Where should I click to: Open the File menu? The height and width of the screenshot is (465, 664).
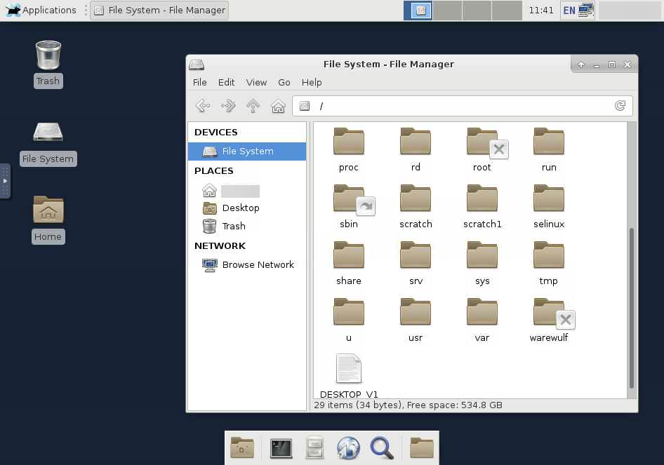200,82
